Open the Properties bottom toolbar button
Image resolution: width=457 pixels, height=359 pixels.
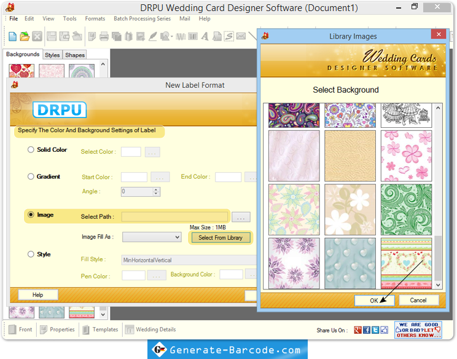click(57, 329)
